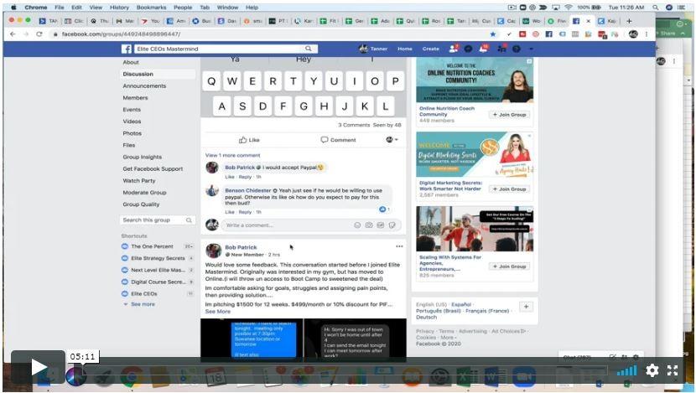The width and height of the screenshot is (696, 393).
Task: Open the Bookmarks menu in macOS menu bar
Action: [x=152, y=8]
